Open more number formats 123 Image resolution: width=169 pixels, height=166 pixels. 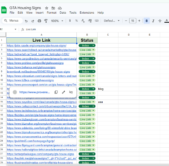click(97, 21)
